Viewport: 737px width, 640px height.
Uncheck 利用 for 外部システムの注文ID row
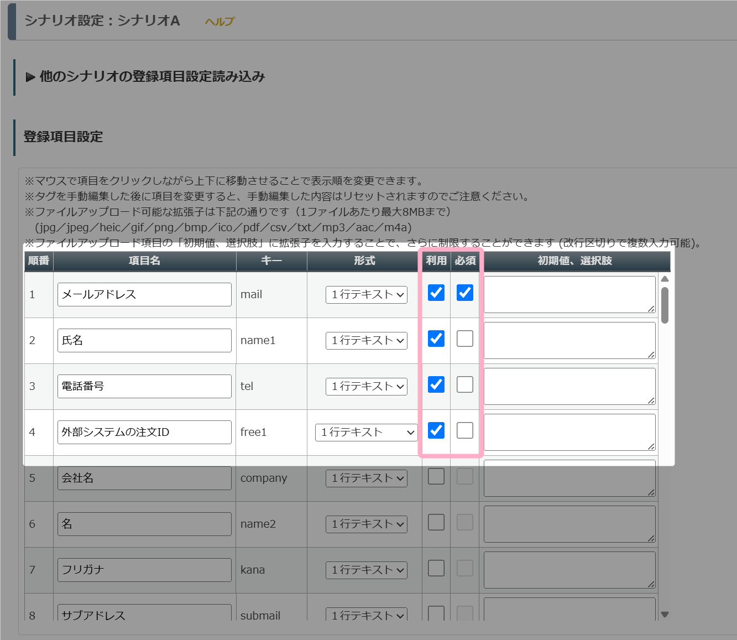coord(436,430)
